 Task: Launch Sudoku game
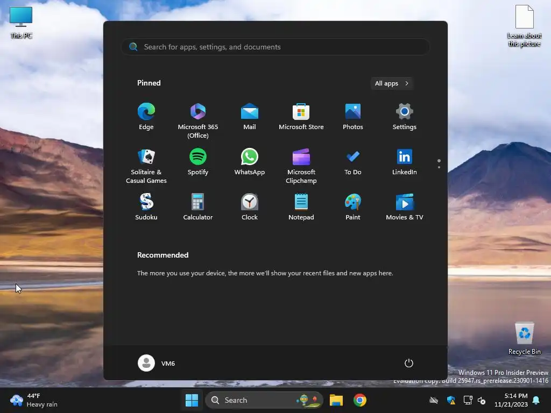(x=146, y=207)
